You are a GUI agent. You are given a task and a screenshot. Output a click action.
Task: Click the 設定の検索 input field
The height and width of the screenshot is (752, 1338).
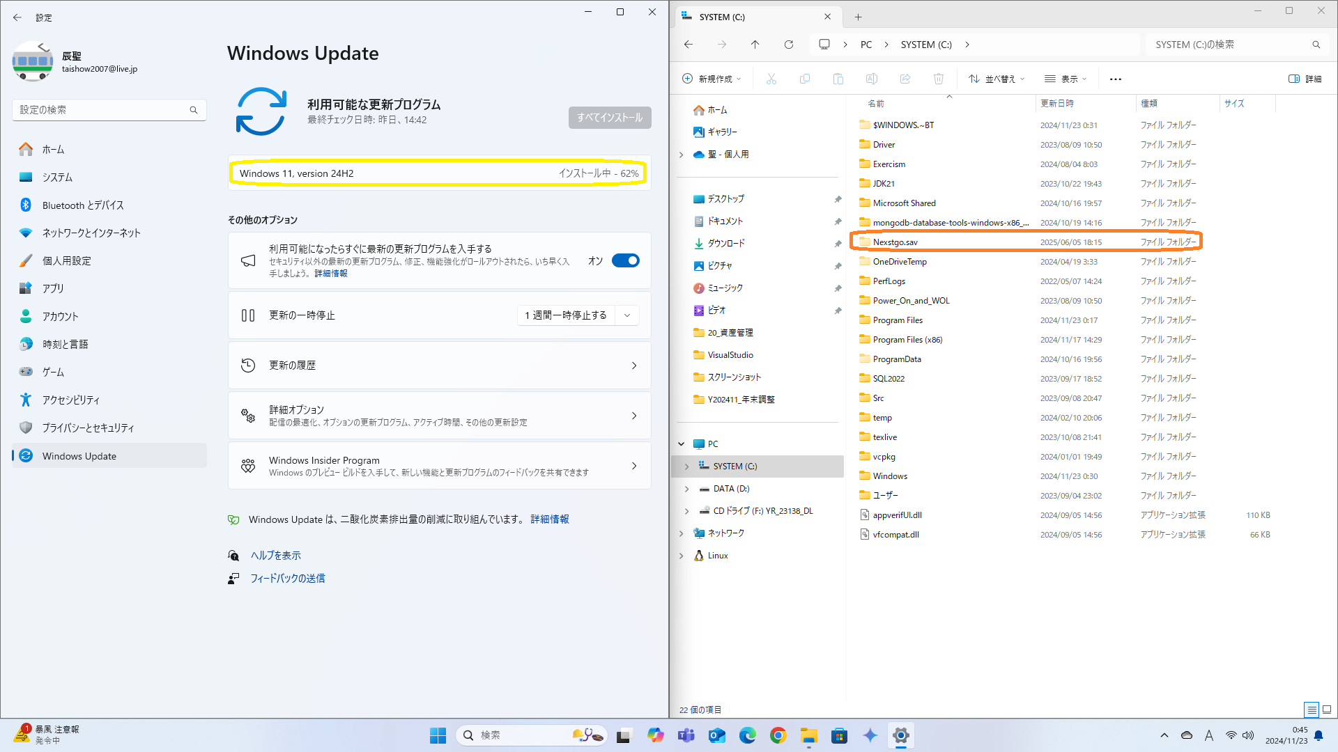pyautogui.click(x=109, y=110)
